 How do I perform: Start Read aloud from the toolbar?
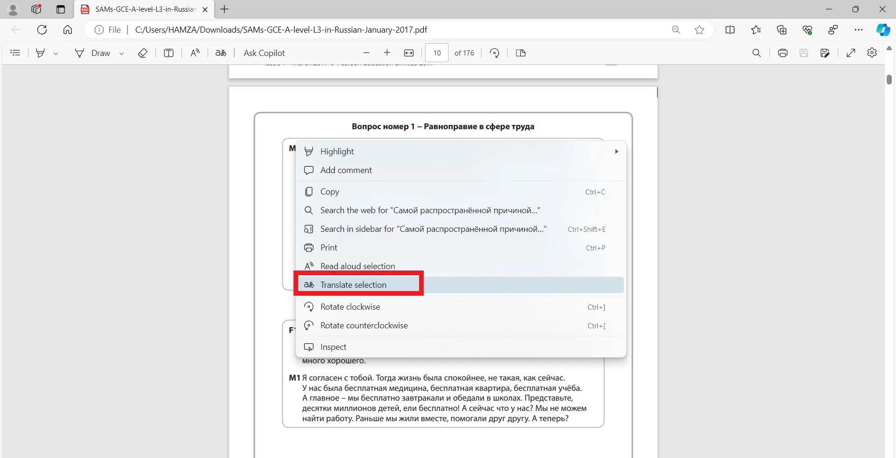point(195,53)
